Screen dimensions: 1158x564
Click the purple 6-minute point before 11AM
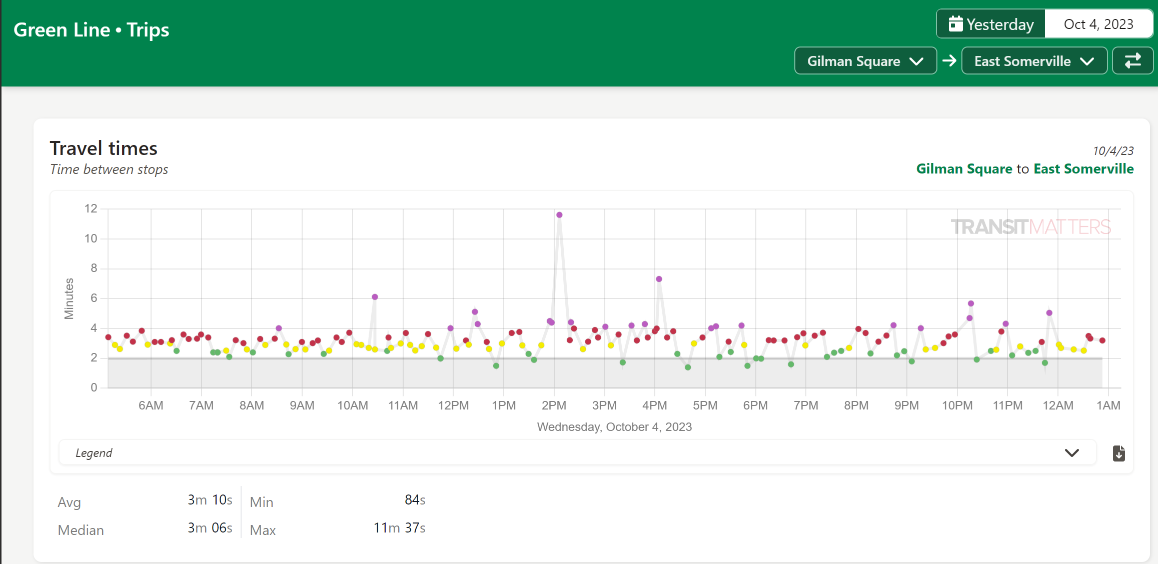click(x=375, y=297)
